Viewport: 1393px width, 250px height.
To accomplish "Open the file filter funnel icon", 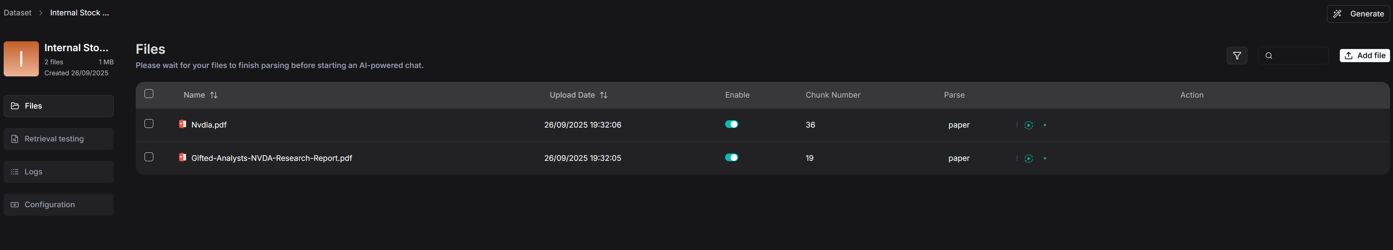I will point(1236,56).
